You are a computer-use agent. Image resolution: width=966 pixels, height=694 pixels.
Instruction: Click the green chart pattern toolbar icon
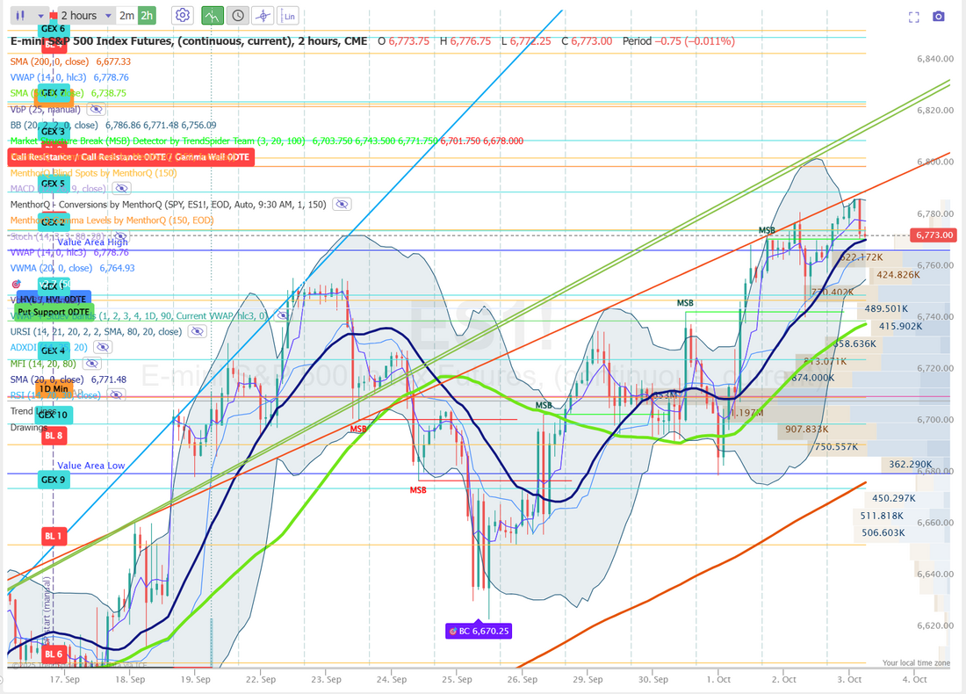[212, 16]
